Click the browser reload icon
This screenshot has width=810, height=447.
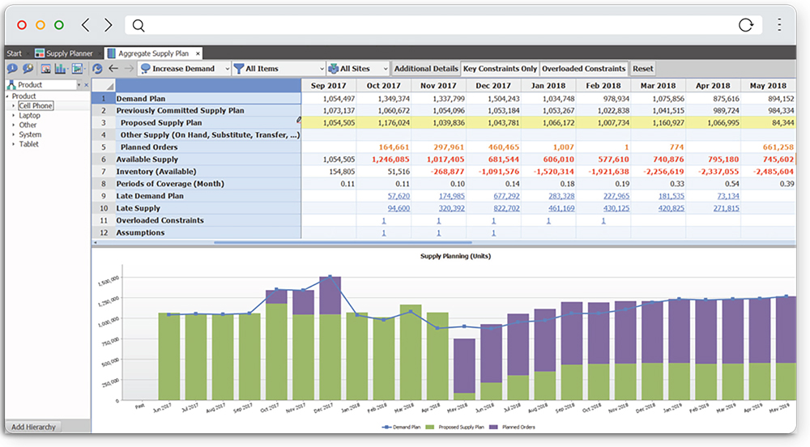pyautogui.click(x=746, y=26)
